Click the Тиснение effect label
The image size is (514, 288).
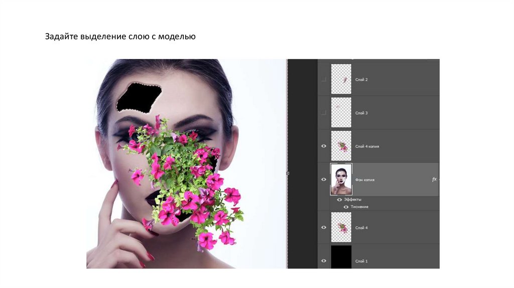[x=359, y=207]
